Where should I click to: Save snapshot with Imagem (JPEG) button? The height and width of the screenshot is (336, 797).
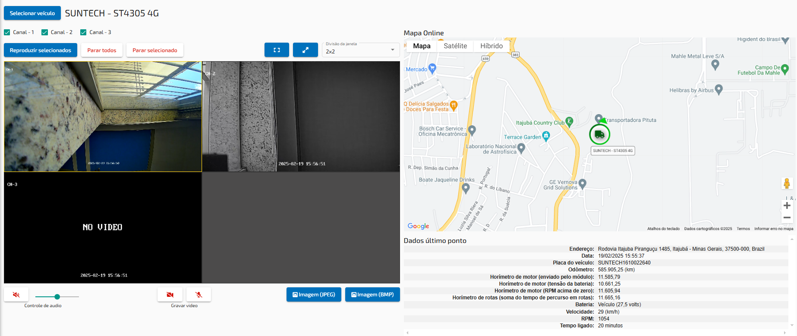pos(314,295)
